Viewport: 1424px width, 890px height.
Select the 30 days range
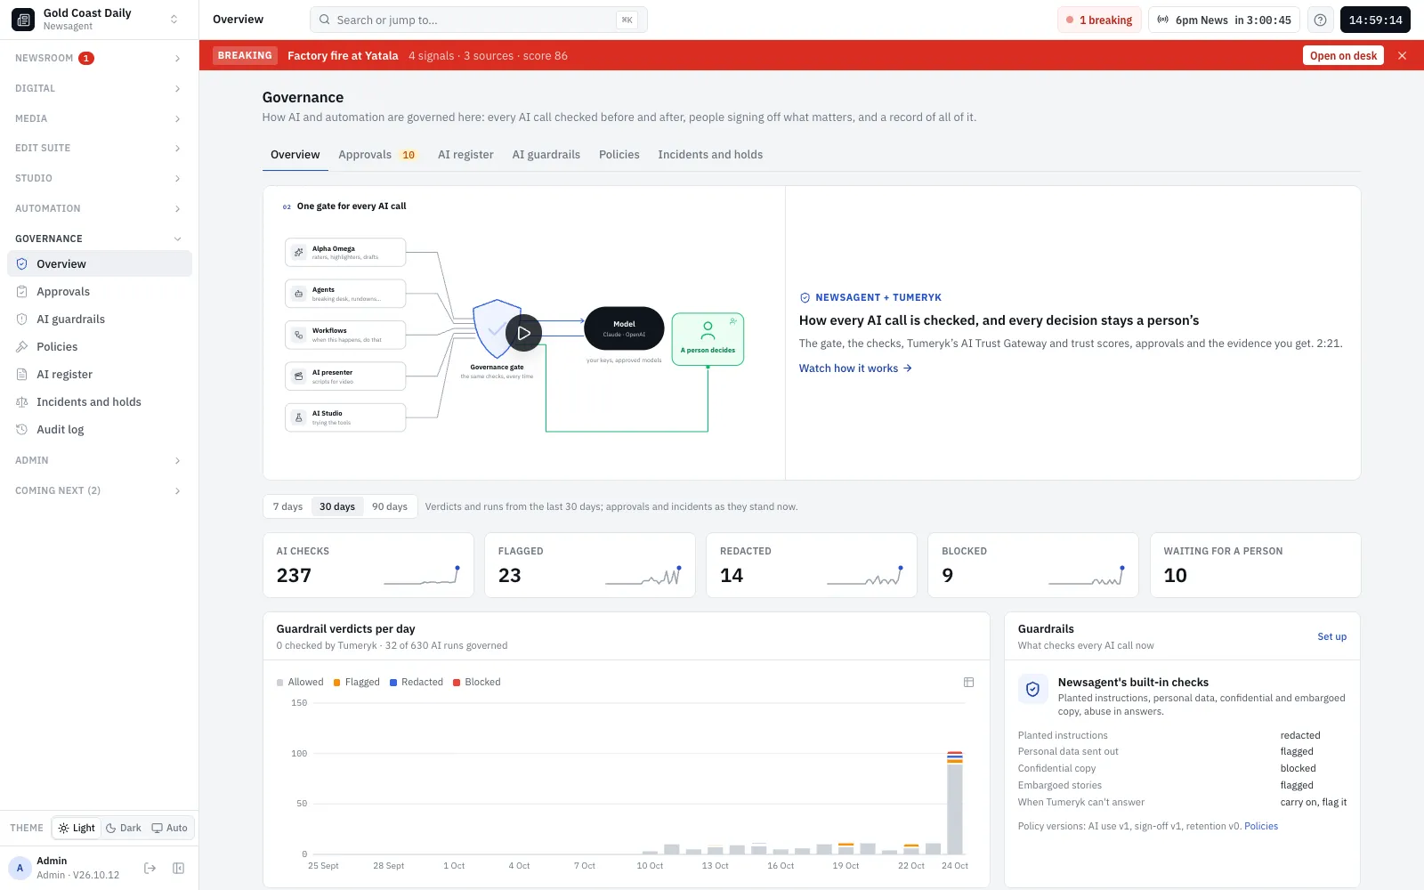[x=337, y=506]
